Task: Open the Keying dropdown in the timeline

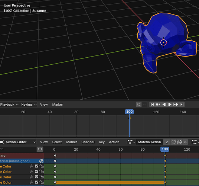Action: point(29,105)
